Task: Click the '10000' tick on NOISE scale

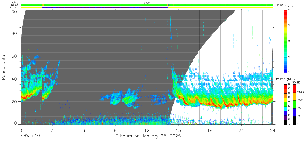Action: point(300,92)
